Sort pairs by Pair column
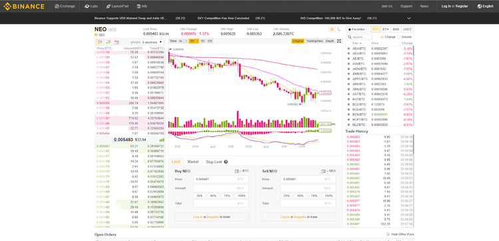Image resolution: width=499 pixels, height=241 pixels. click(357, 43)
